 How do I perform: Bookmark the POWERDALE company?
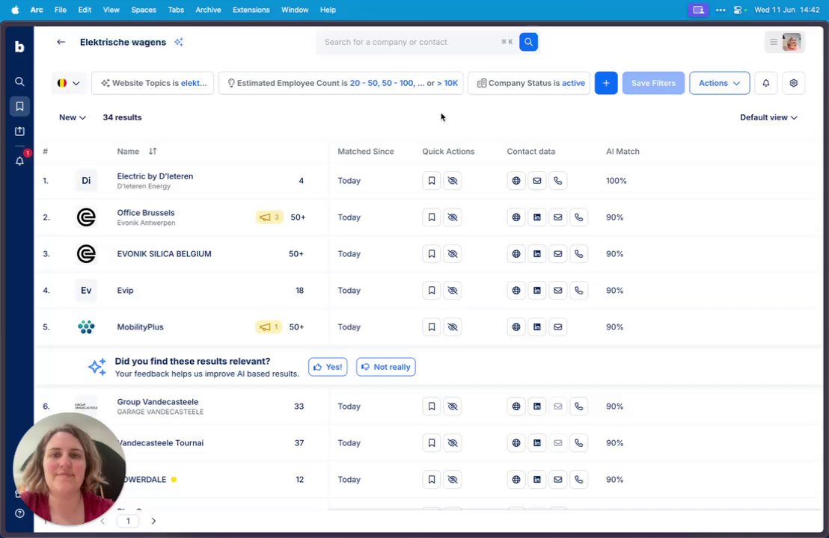pyautogui.click(x=432, y=480)
